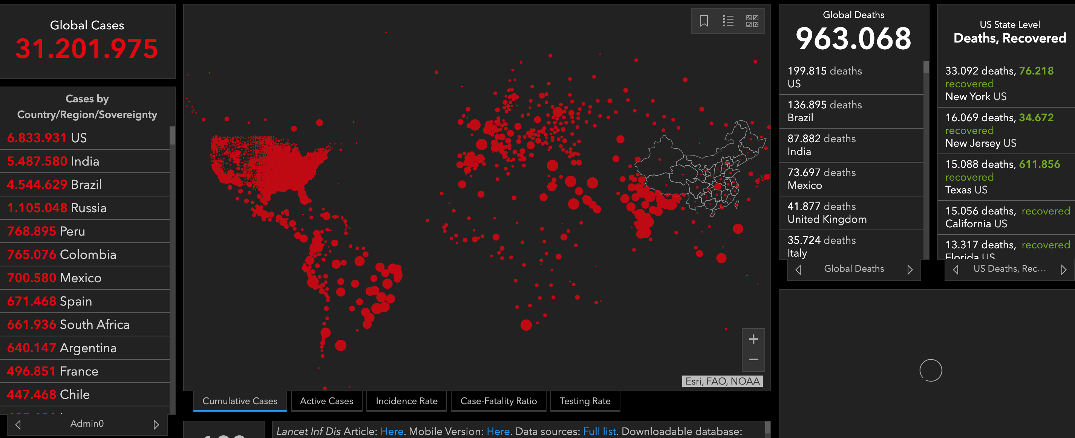Show the map legend list icon
Image resolution: width=1075 pixels, height=438 pixels.
coord(728,21)
